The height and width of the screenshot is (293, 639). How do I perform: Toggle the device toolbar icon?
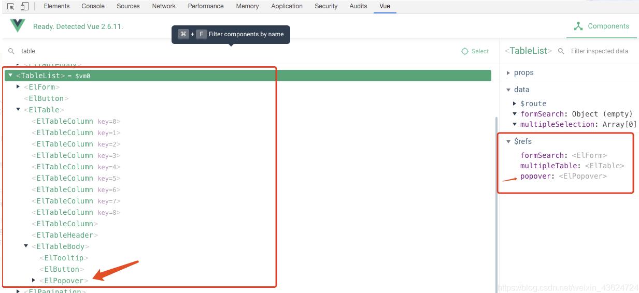[x=24, y=6]
